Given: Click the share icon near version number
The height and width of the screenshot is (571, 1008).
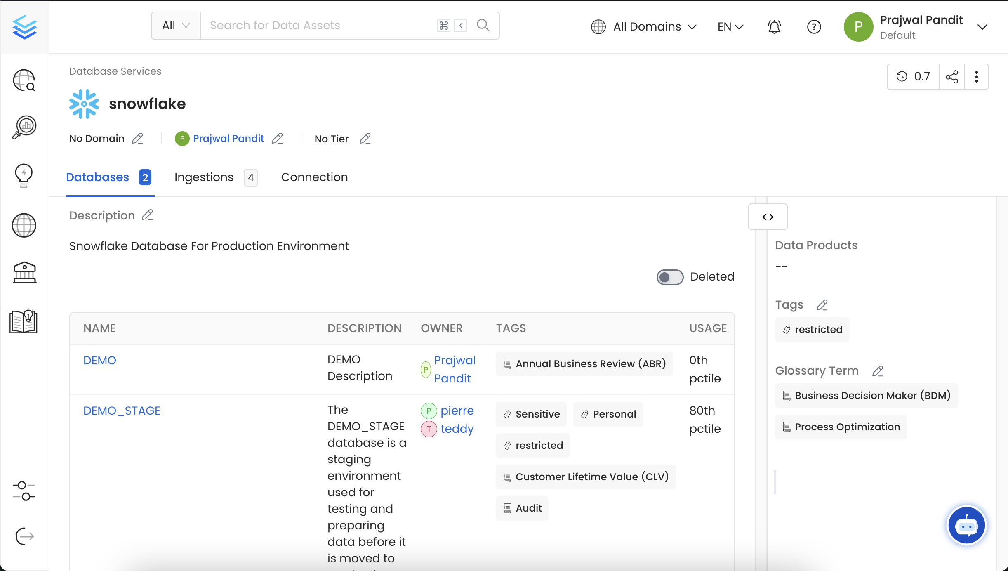Looking at the screenshot, I should tap(952, 76).
